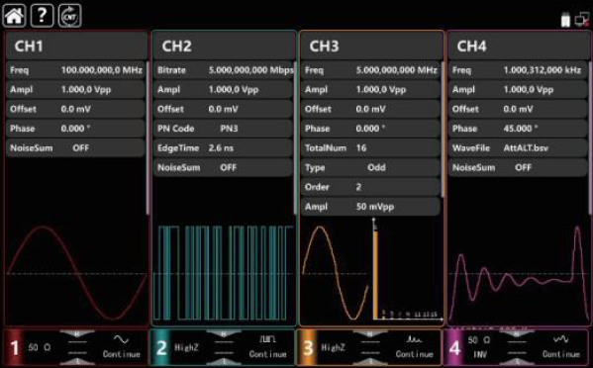The height and width of the screenshot is (368, 593).
Task: Edit CH4 Freq 1.000,312,000 kHz field
Action: pyautogui.click(x=518, y=70)
